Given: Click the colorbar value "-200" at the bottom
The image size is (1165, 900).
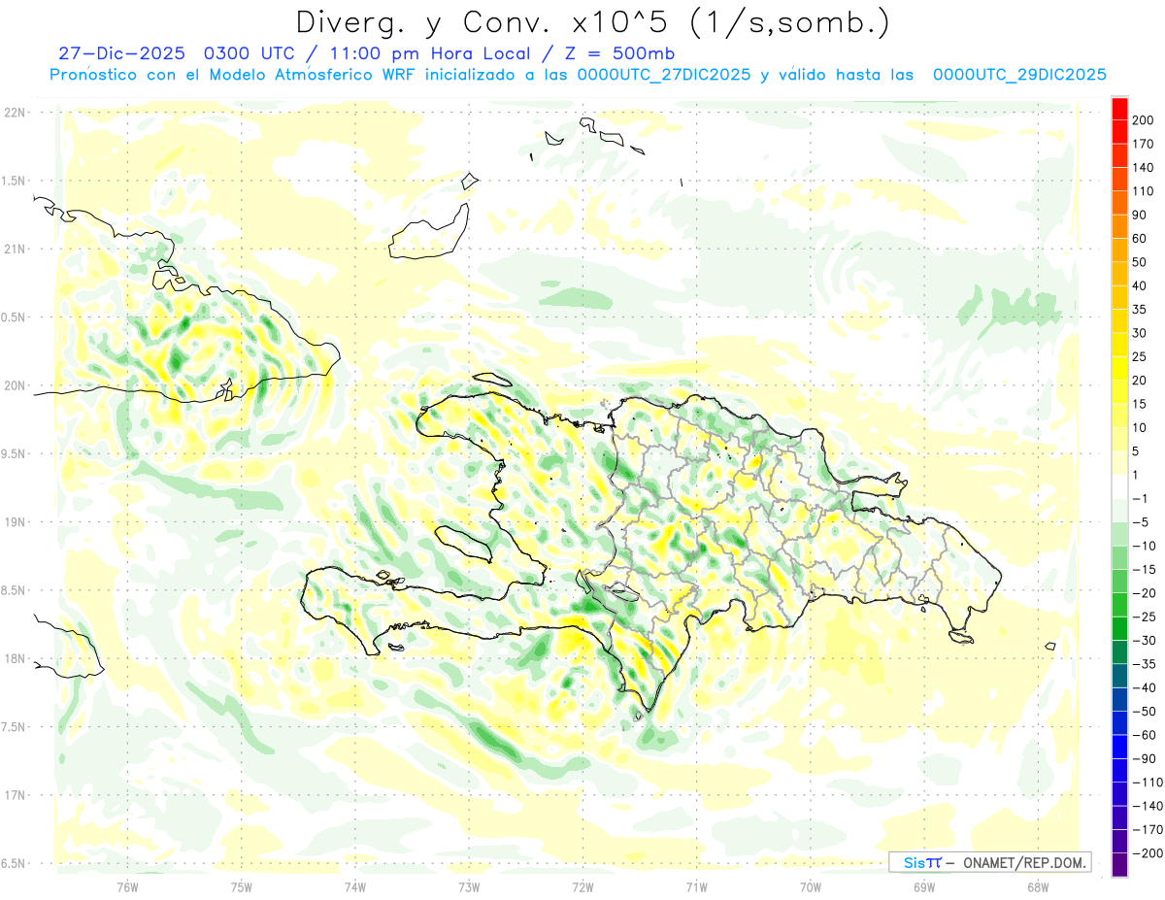Looking at the screenshot, I should coord(1148,853).
